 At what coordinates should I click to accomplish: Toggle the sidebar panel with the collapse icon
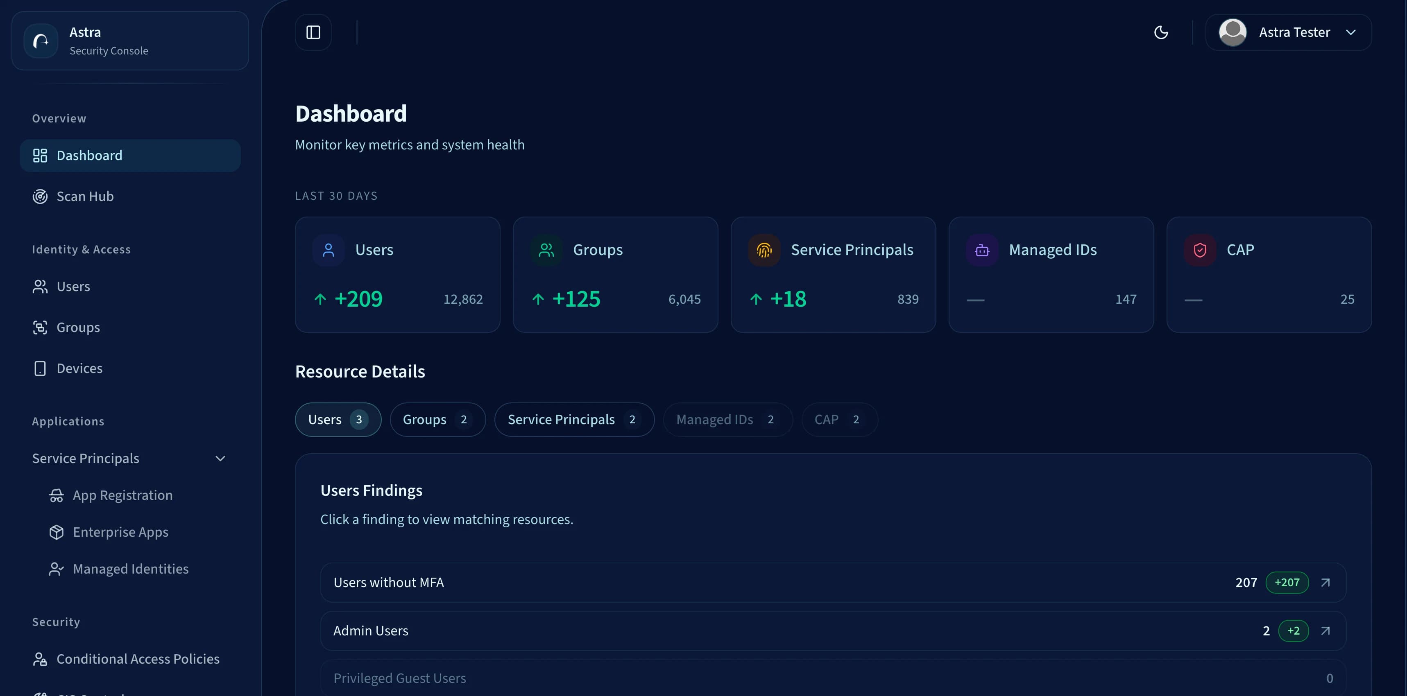313,32
